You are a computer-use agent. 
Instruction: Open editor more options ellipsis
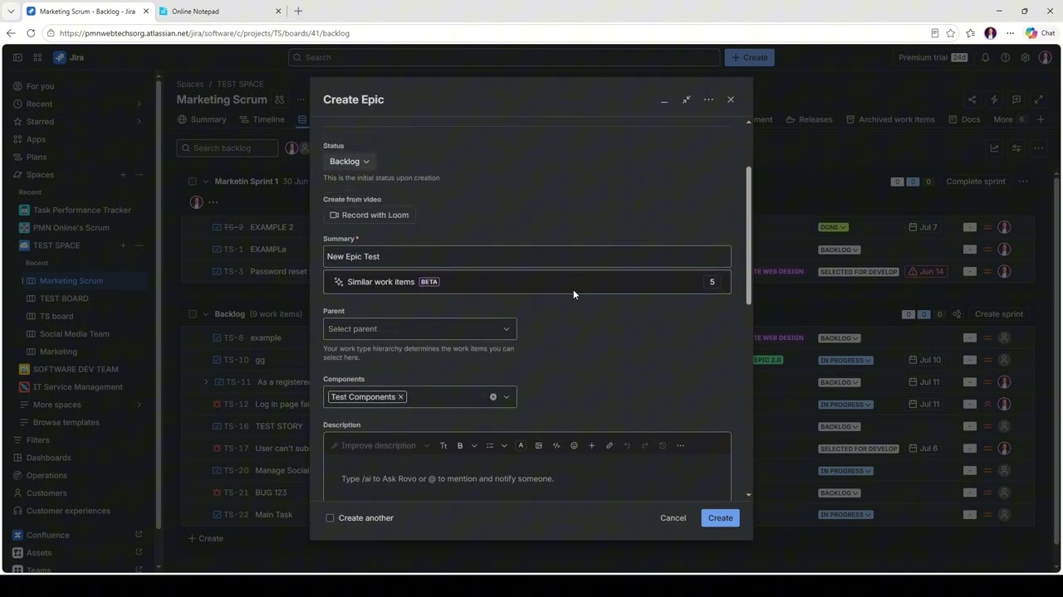point(680,446)
